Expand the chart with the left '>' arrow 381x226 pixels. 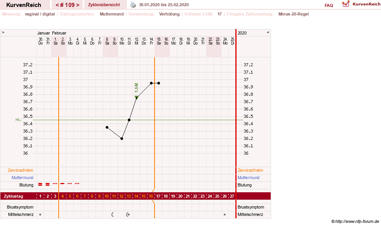pyautogui.click(x=3, y=32)
